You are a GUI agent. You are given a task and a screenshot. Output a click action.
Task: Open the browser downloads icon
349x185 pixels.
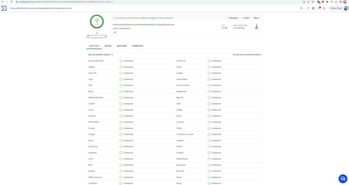[x=336, y=2]
